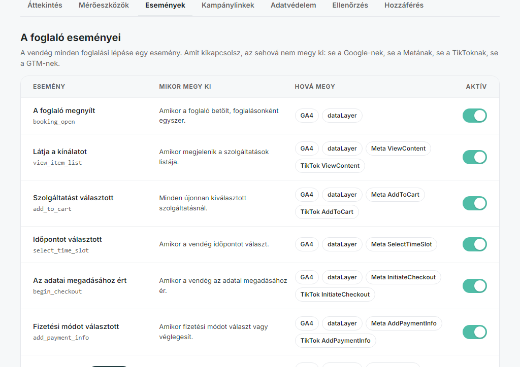Click the TikTok AddPaymentInfo badge

(335, 341)
